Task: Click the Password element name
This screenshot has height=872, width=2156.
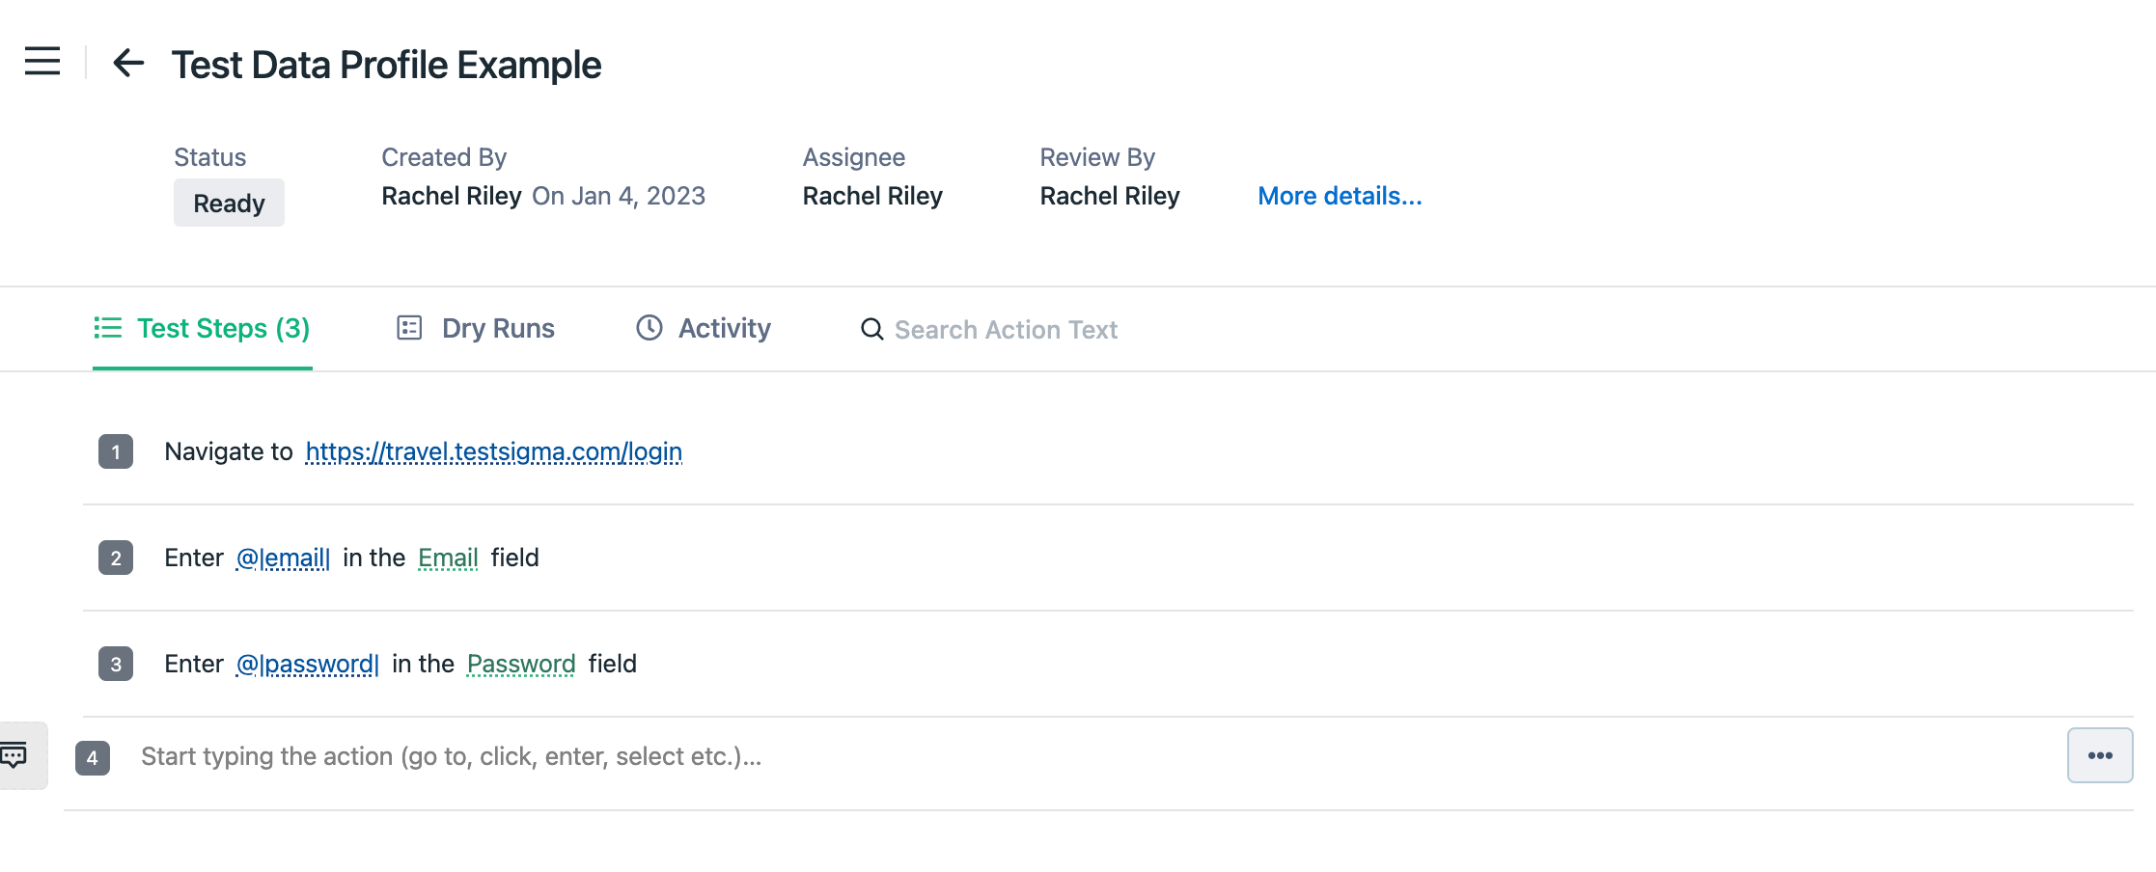Action: [x=521, y=664]
